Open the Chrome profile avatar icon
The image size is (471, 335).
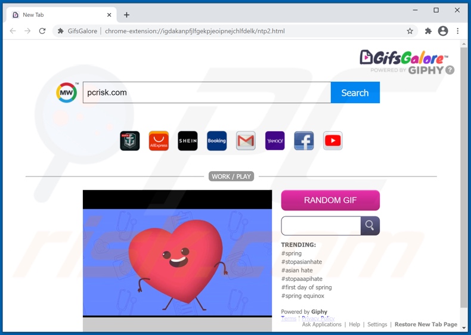[x=443, y=31]
